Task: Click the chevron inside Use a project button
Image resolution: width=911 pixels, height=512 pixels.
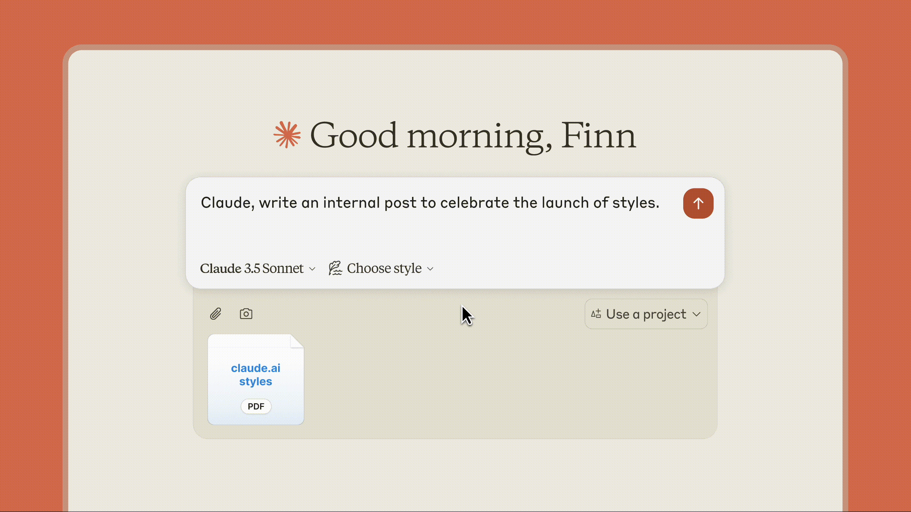Action: pyautogui.click(x=696, y=314)
